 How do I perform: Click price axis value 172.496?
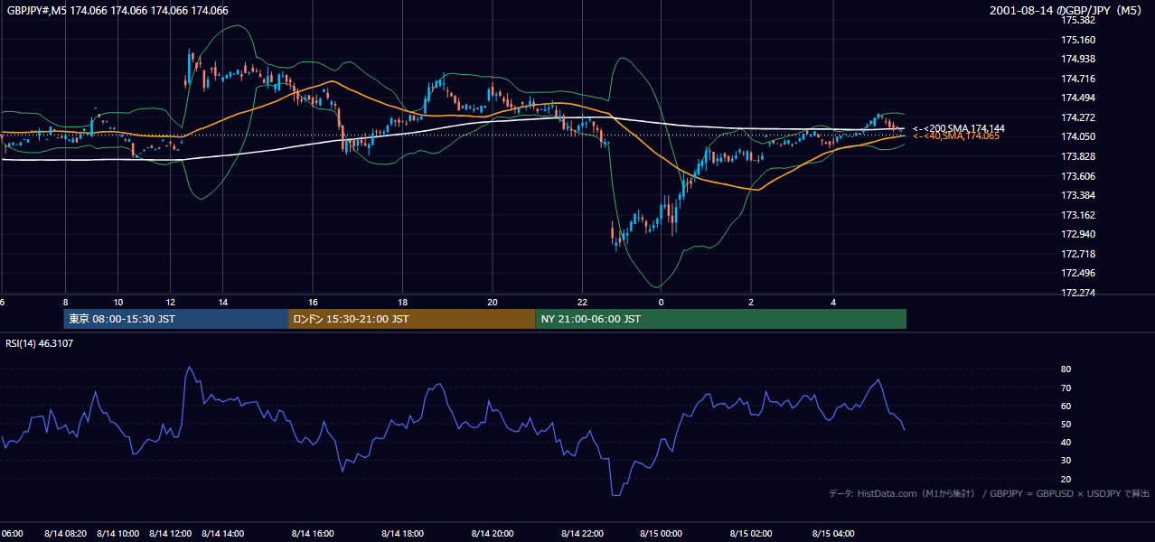click(x=1078, y=273)
